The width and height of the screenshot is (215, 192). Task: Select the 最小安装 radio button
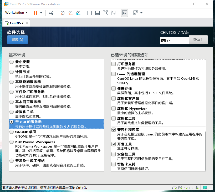click(x=12, y=62)
